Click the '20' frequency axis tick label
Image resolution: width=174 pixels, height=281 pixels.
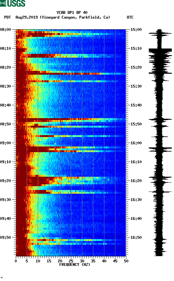(x=60, y=261)
